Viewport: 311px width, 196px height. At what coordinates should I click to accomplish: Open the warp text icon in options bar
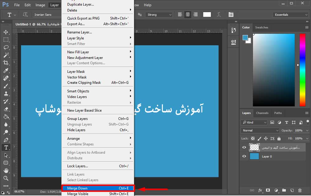[x=219, y=15]
